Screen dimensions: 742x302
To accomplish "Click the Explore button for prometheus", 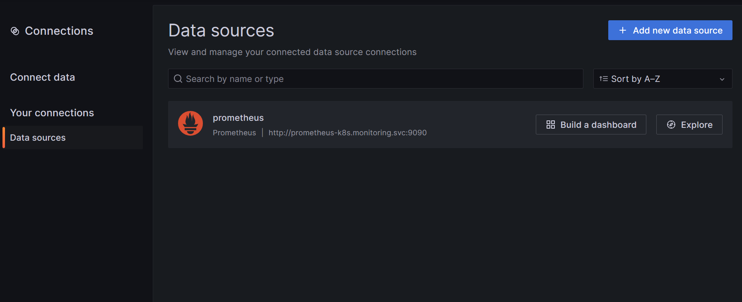I will click(x=689, y=125).
